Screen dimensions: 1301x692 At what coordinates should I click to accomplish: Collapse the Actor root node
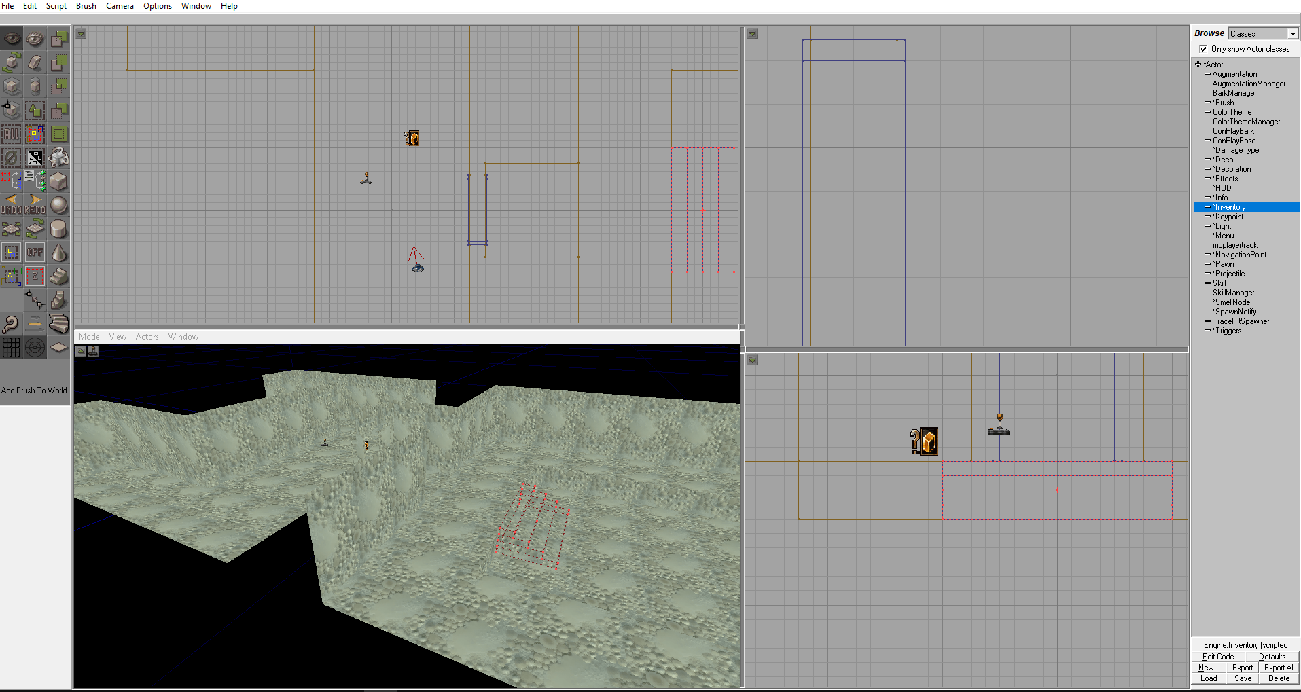click(x=1198, y=65)
